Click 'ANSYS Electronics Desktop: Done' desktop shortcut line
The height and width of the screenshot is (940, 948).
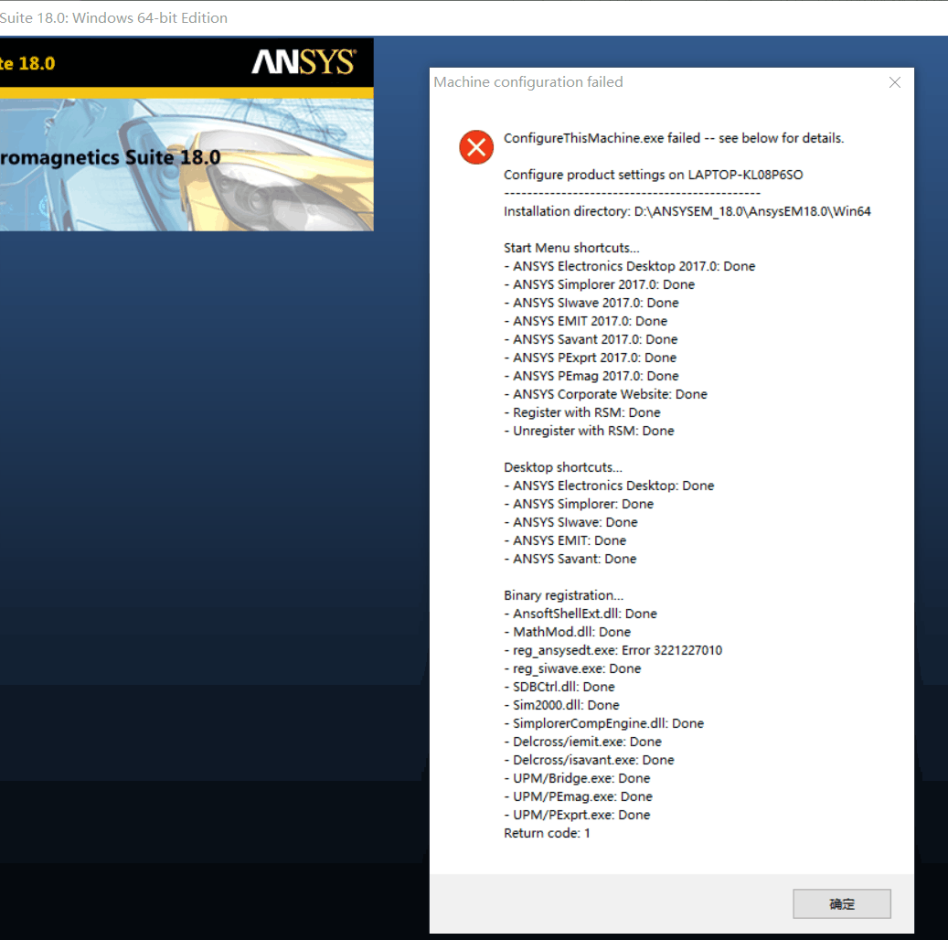pos(609,486)
